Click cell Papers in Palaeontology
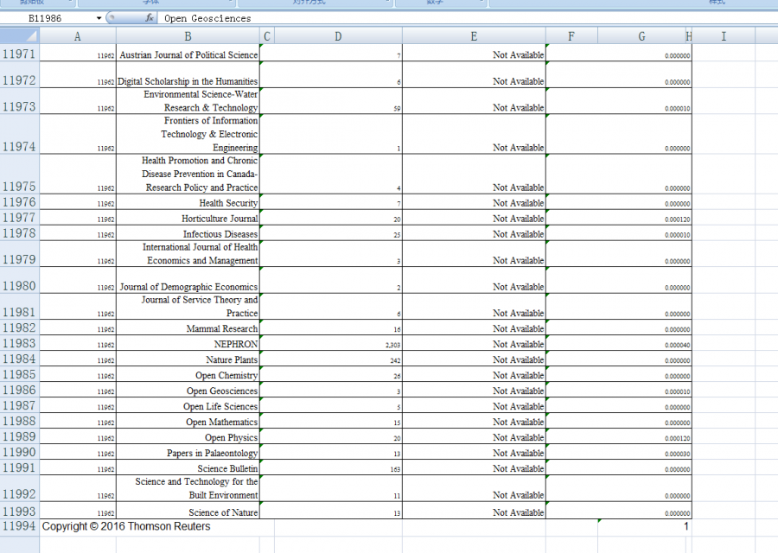778x553 pixels. (188, 452)
